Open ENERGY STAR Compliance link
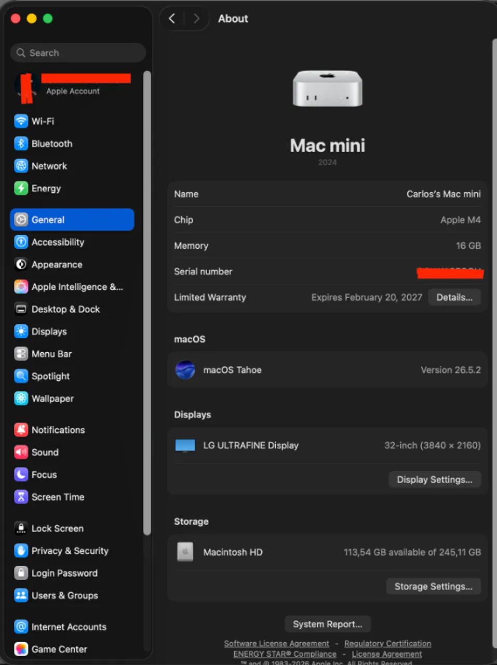The image size is (497, 665). pos(285,654)
